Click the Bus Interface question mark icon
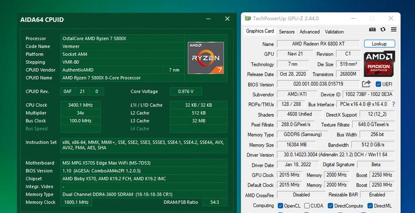The width and height of the screenshot is (415, 213). [x=394, y=104]
